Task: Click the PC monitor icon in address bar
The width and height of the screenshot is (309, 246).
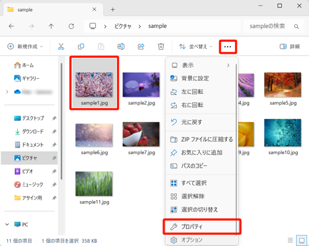Action: tap(93, 26)
